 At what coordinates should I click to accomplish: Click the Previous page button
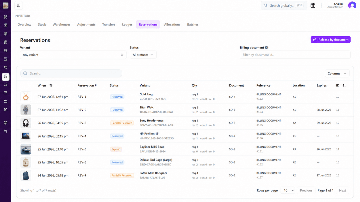tap(306, 190)
